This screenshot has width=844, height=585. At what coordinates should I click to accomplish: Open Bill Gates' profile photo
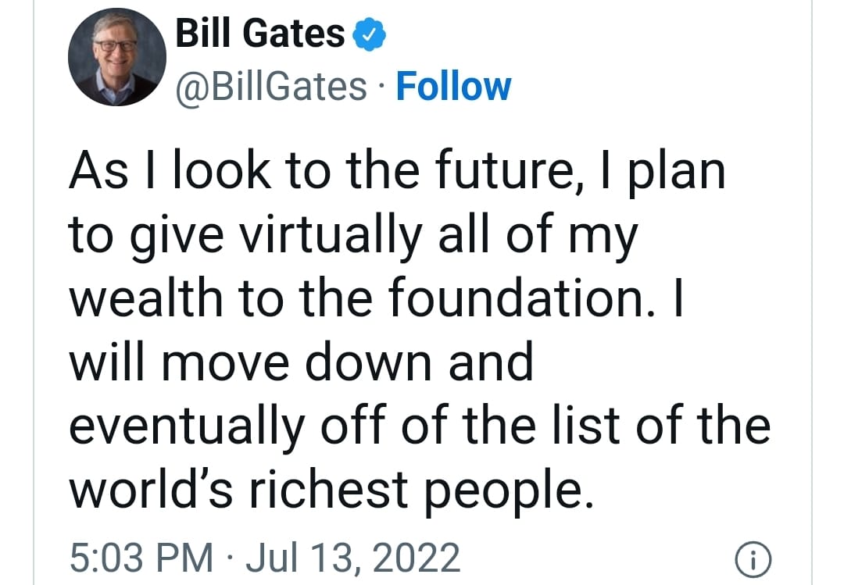(118, 59)
